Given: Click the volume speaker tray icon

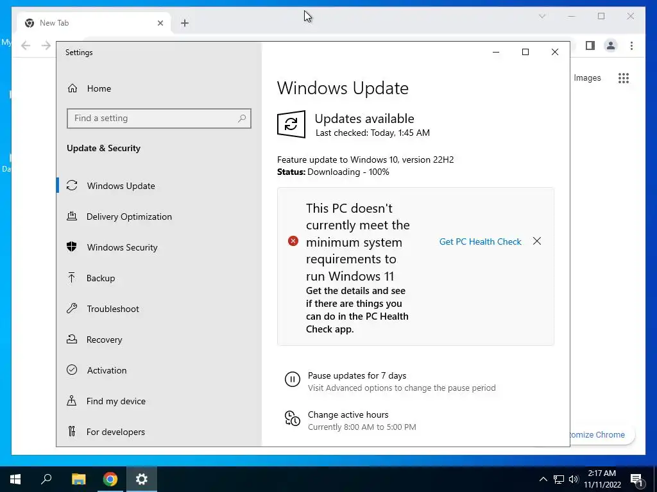Looking at the screenshot, I should pos(574,479).
